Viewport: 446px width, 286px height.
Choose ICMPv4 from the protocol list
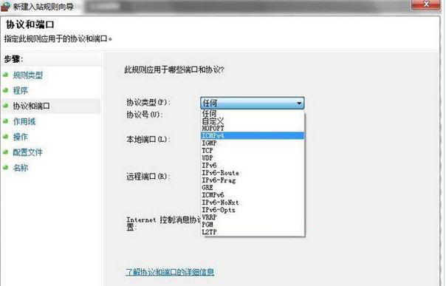(253, 136)
